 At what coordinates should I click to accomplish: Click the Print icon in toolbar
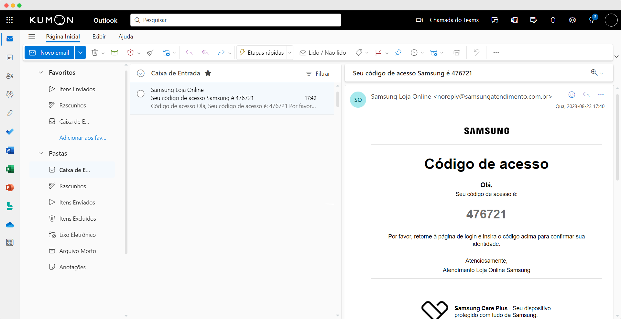click(x=457, y=52)
